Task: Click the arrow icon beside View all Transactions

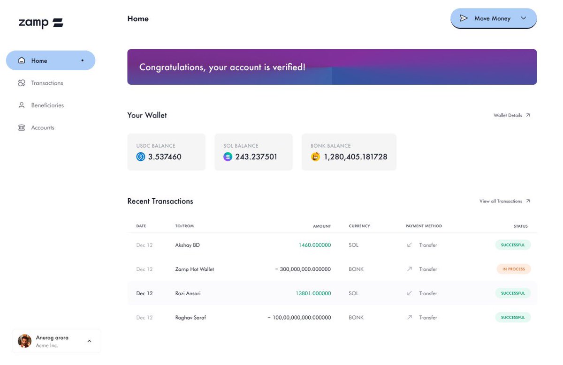Action: (528, 201)
